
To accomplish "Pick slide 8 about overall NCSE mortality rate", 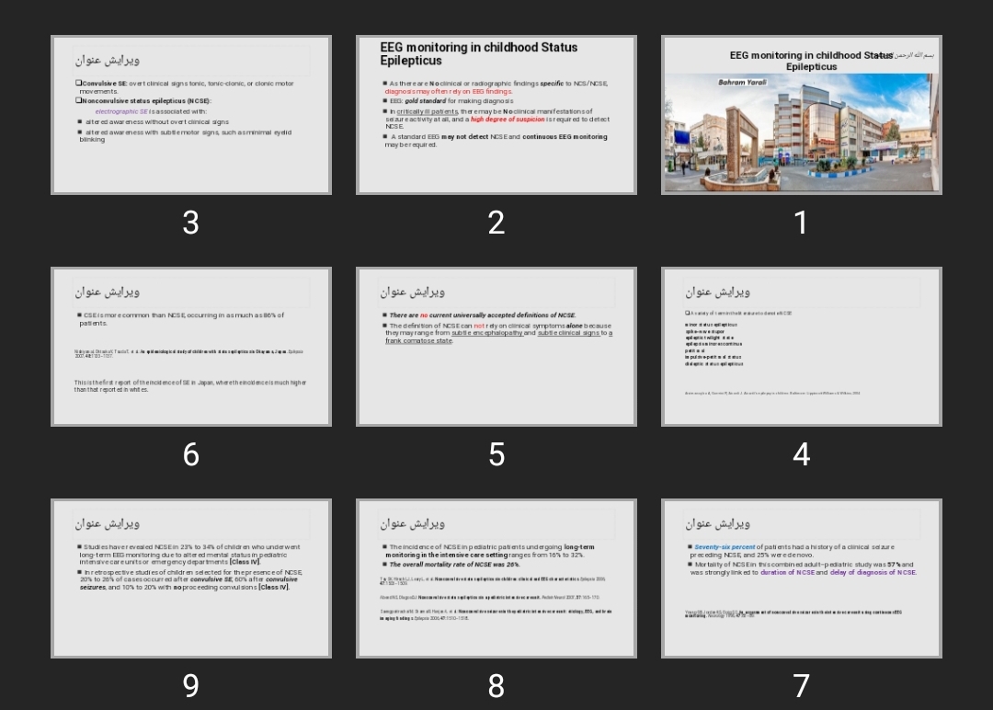I will (496, 578).
